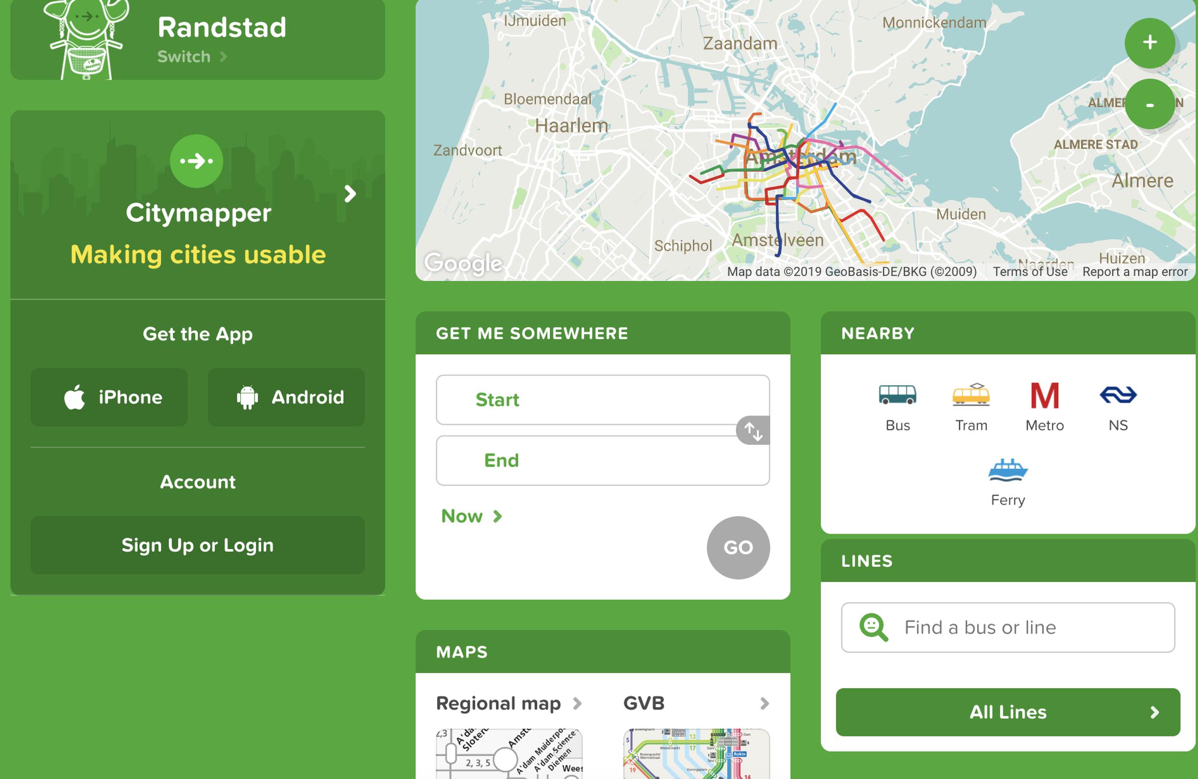Open the Now departure time selector
Viewport: 1198px width, 779px height.
pos(472,516)
